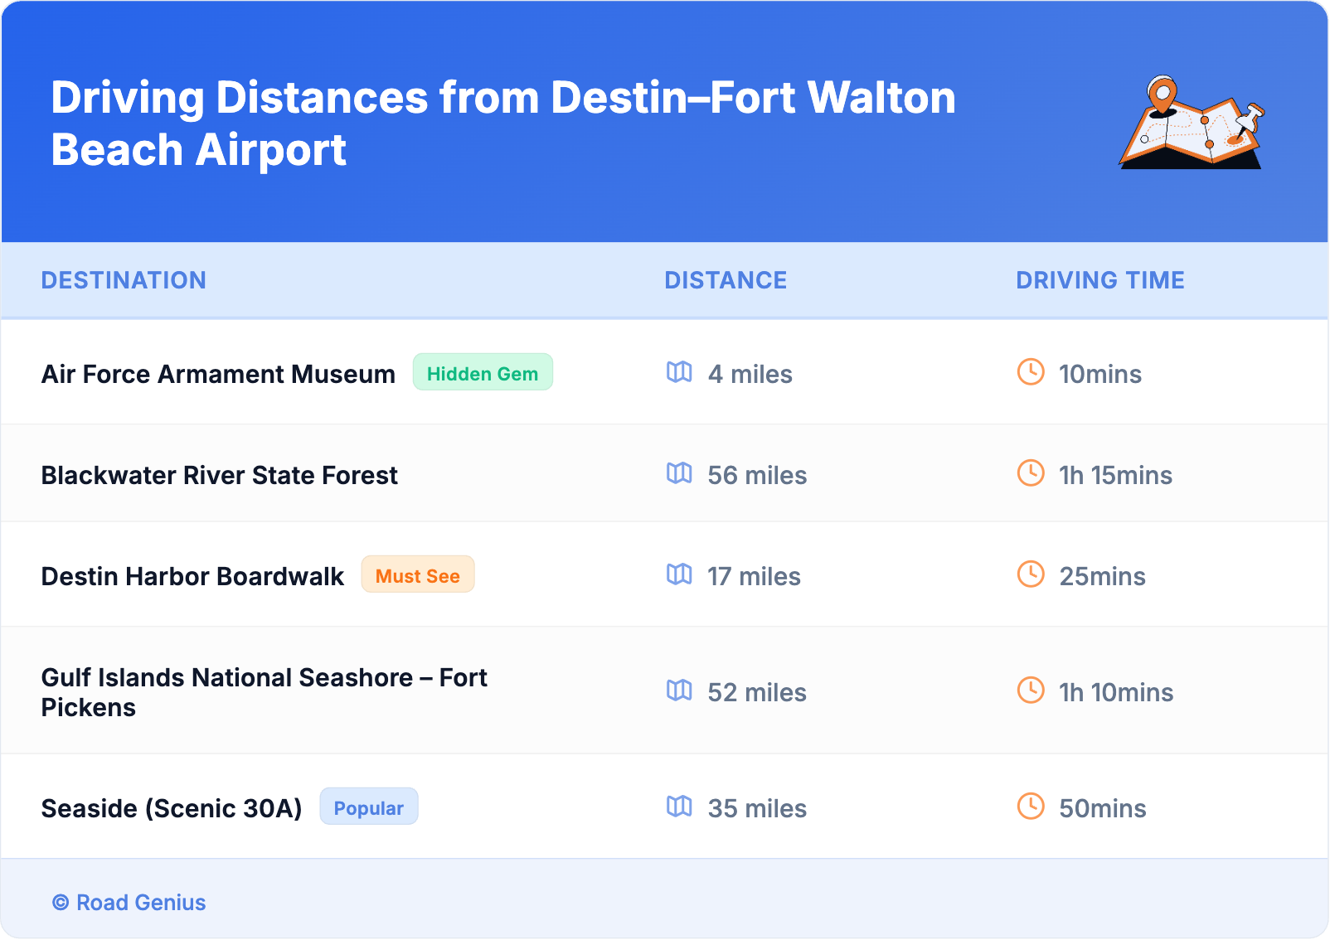Click the map icon beside 4 miles

pos(679,372)
